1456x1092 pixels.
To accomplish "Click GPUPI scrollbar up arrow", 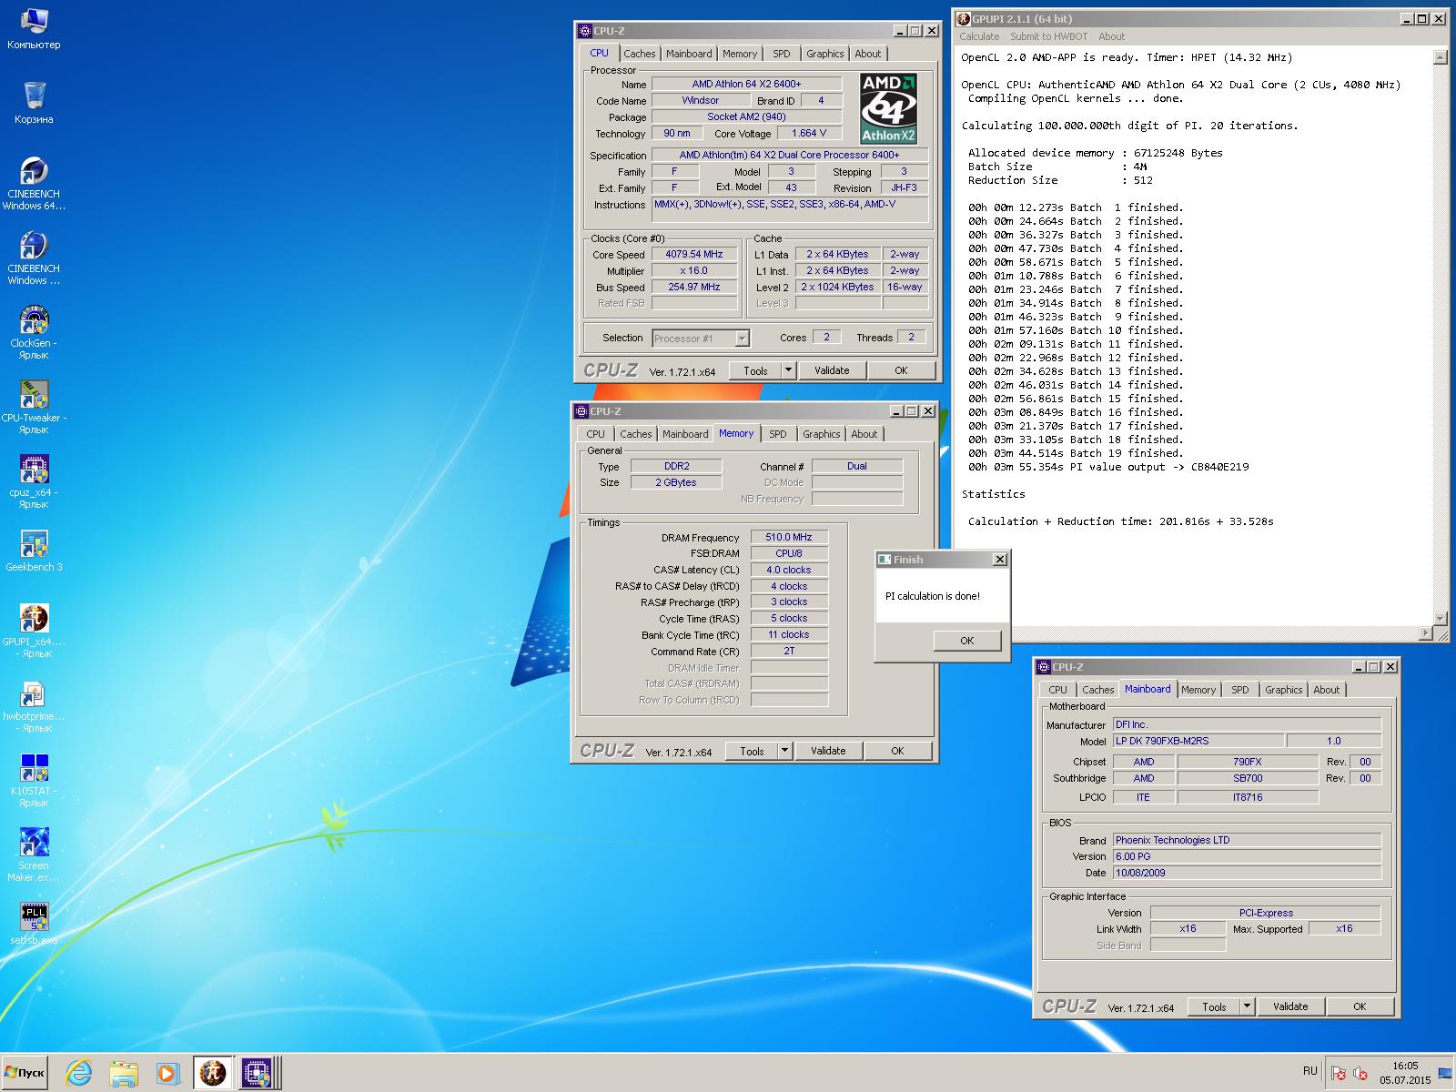I will tap(1440, 57).
